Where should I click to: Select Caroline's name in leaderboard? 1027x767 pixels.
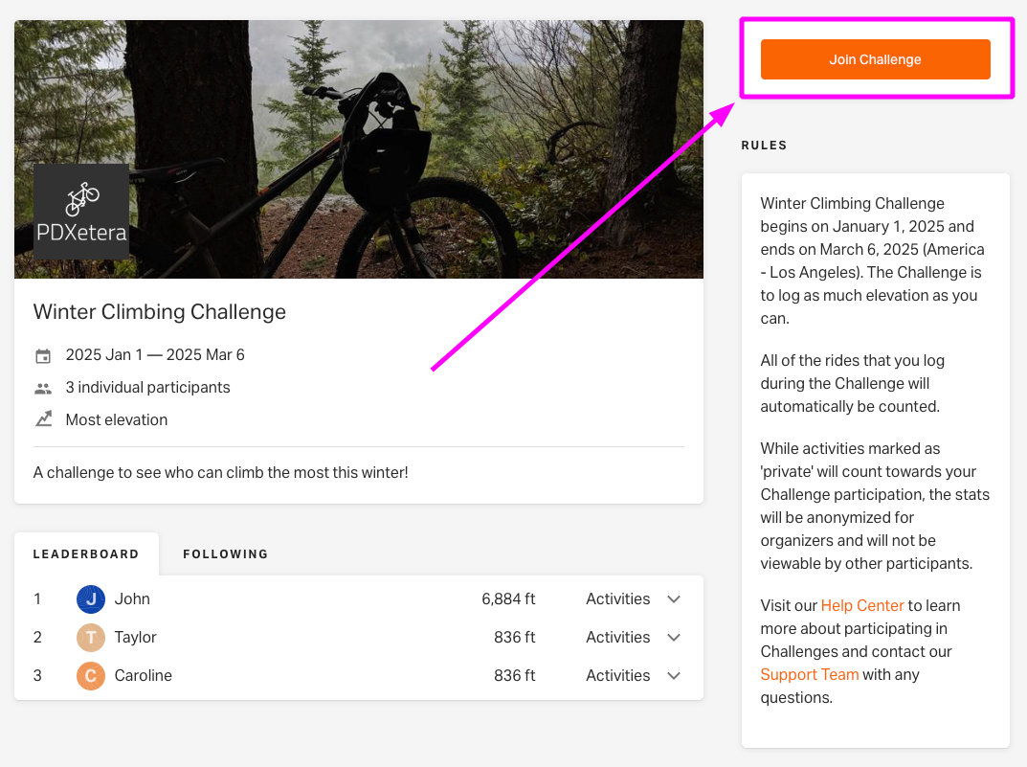144,675
